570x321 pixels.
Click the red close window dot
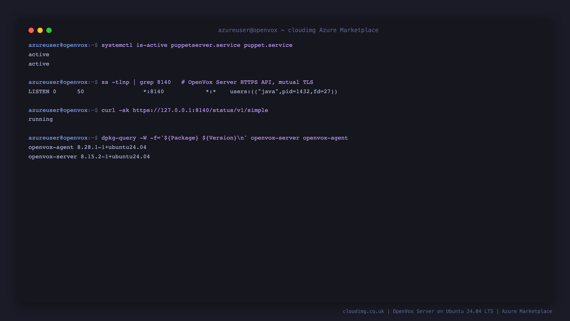point(31,30)
